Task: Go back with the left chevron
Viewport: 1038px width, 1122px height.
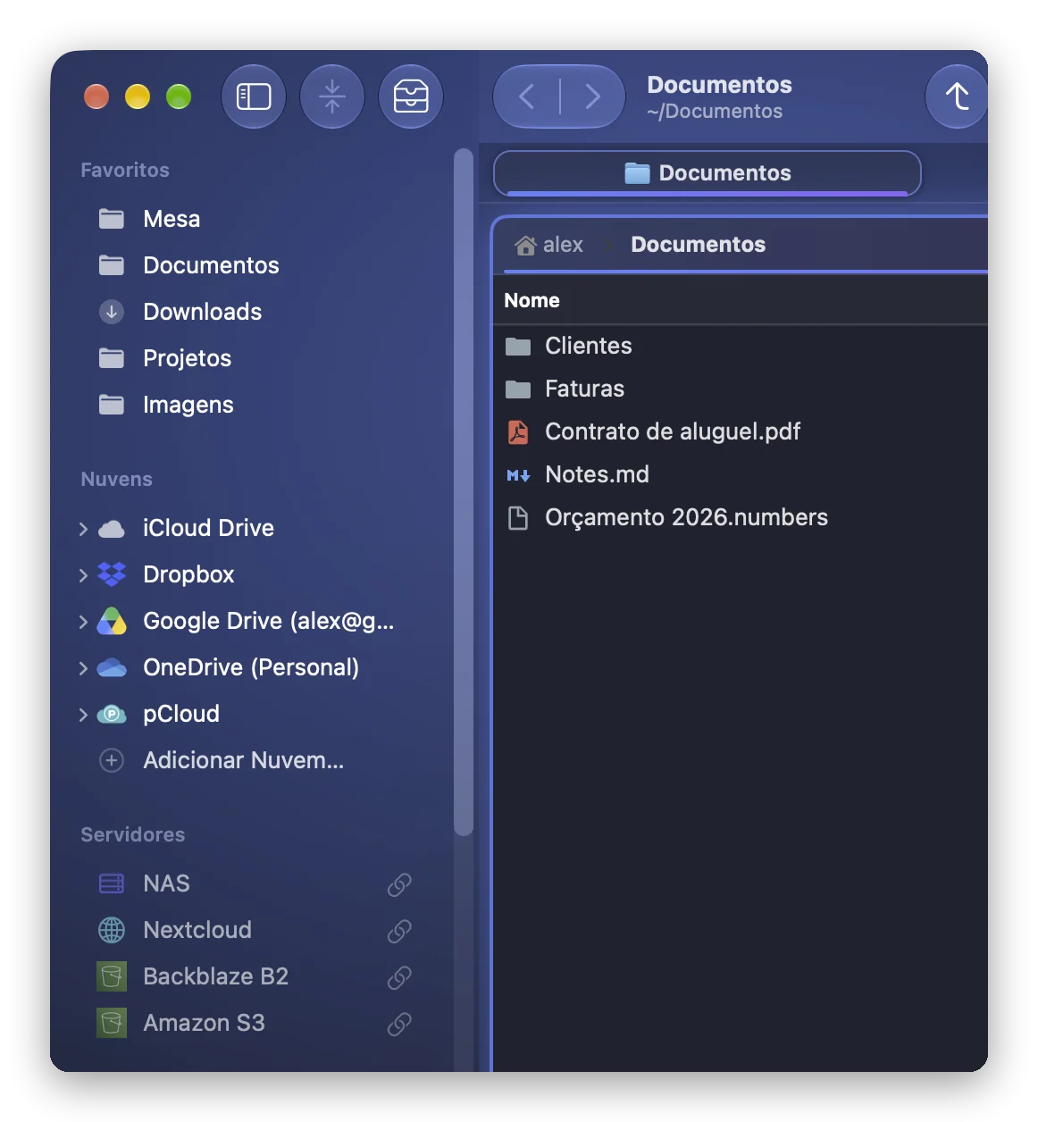Action: 527,96
